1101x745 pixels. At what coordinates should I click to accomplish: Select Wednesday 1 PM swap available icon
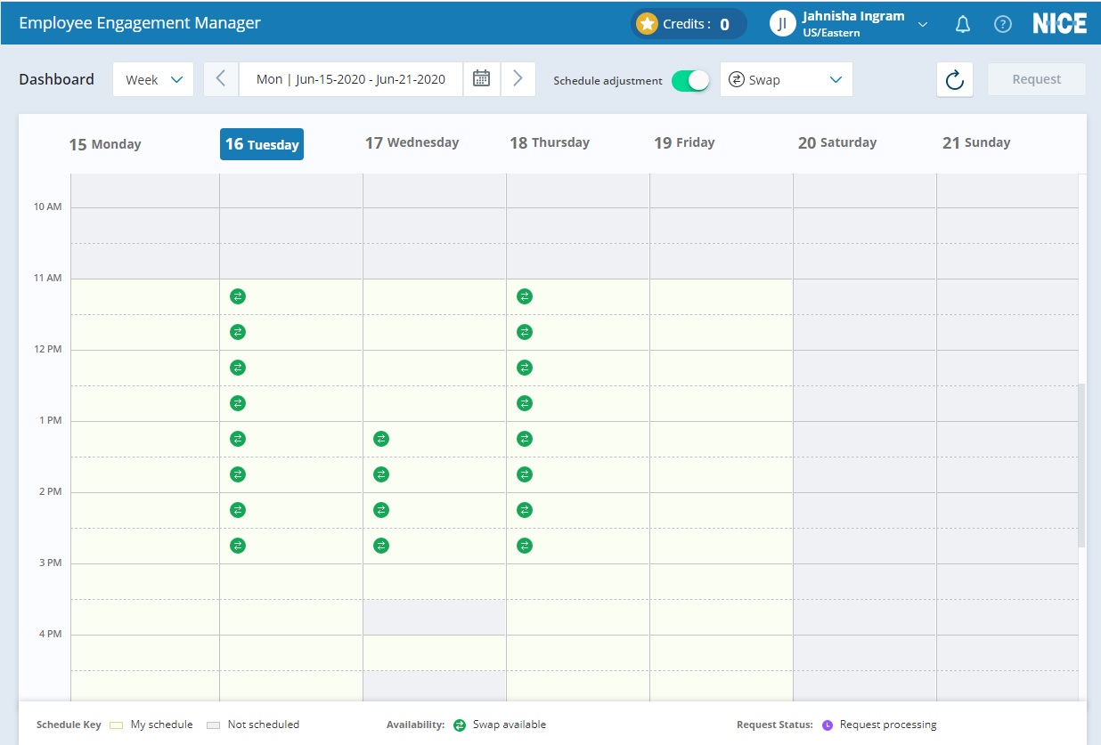pyautogui.click(x=381, y=439)
